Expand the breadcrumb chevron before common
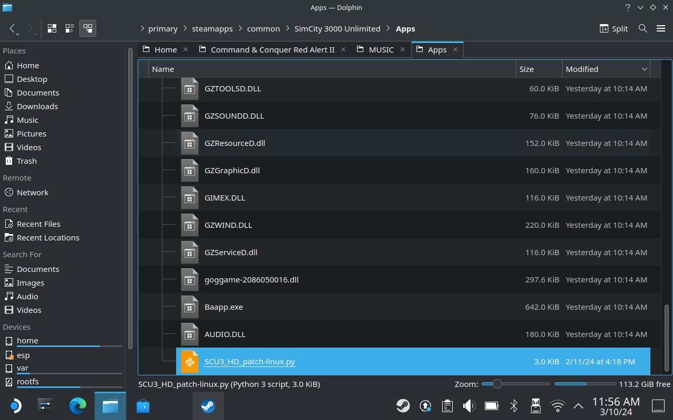Viewport: 673px width, 420px height. click(x=240, y=28)
